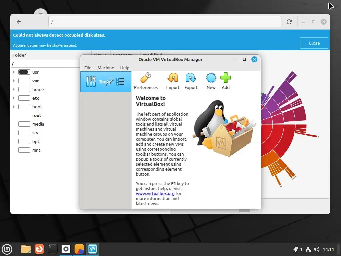Open the clock showing 14:11

(x=328, y=249)
